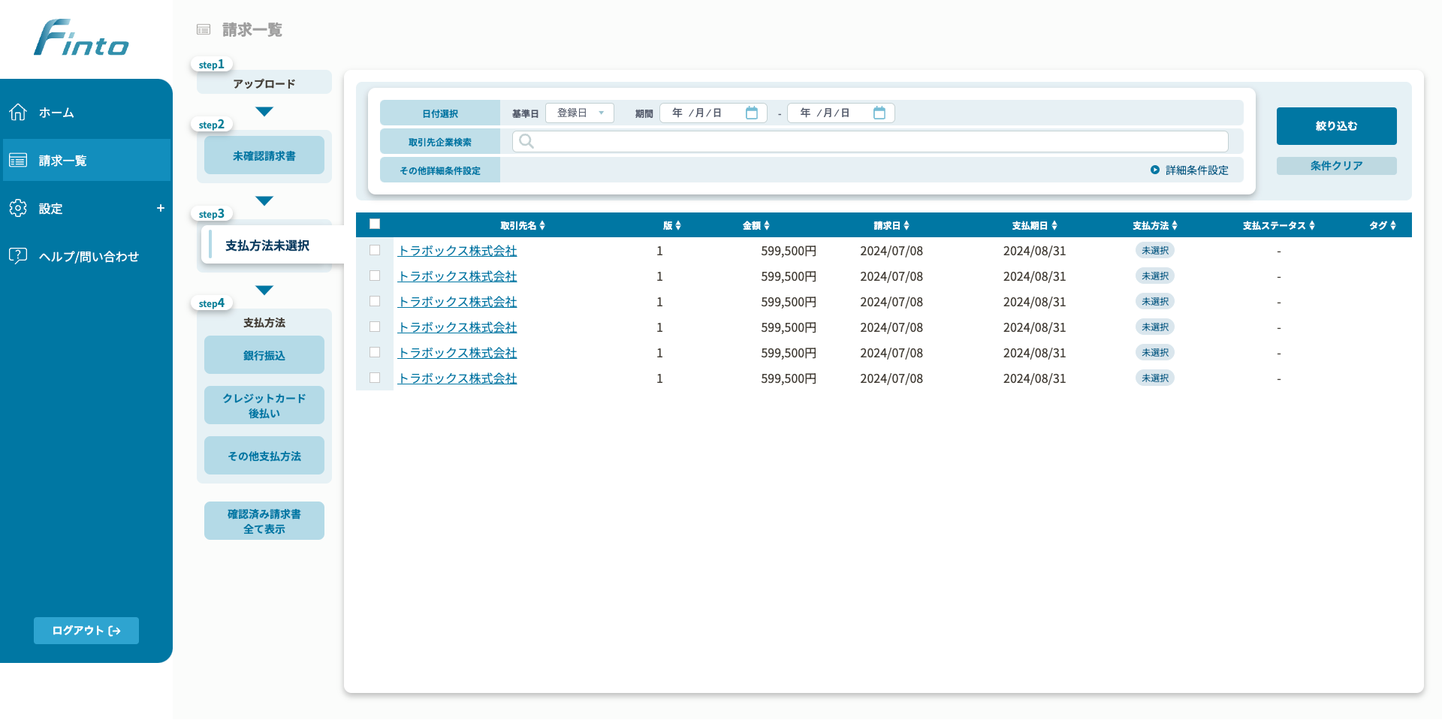Open last トラボックス株式会社 link
Screen dimensions: 1442x720
pyautogui.click(x=457, y=378)
